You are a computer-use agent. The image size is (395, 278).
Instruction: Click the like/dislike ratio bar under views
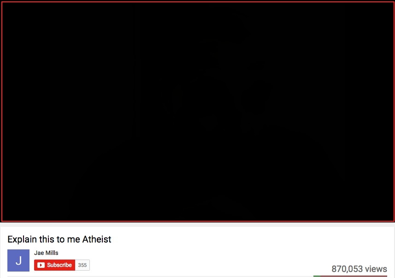(x=350, y=276)
